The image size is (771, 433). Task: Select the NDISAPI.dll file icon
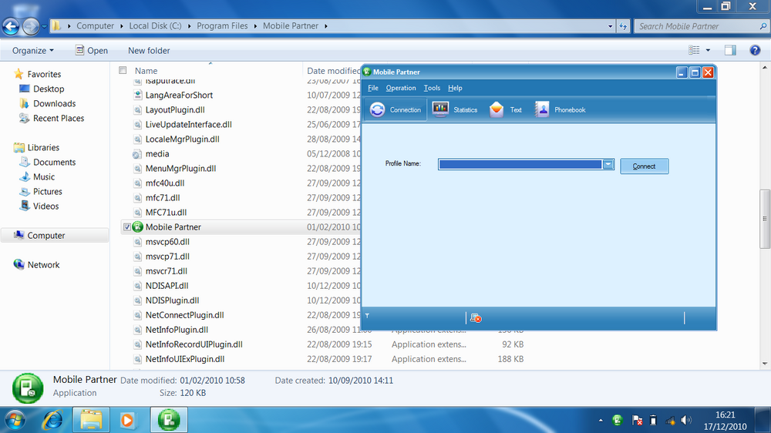click(138, 286)
